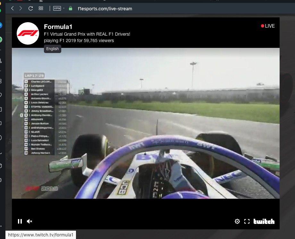295x239 pixels.
Task: Click the English language tag
Action: click(53, 49)
